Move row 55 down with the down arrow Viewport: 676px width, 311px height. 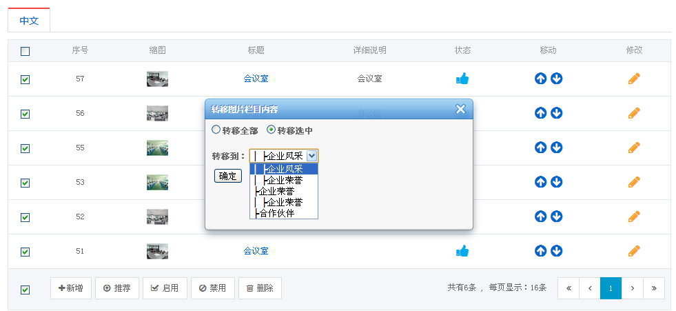point(557,148)
